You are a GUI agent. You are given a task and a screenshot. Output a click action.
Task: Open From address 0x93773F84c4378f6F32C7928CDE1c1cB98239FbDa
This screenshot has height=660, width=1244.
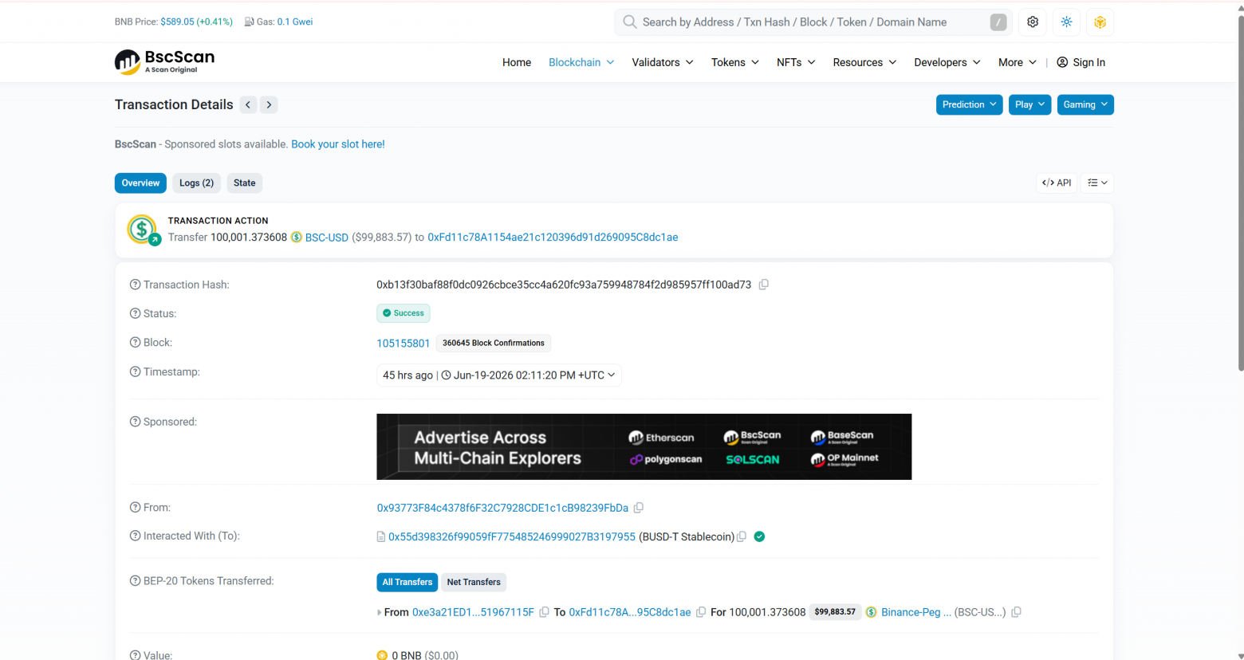coord(502,508)
